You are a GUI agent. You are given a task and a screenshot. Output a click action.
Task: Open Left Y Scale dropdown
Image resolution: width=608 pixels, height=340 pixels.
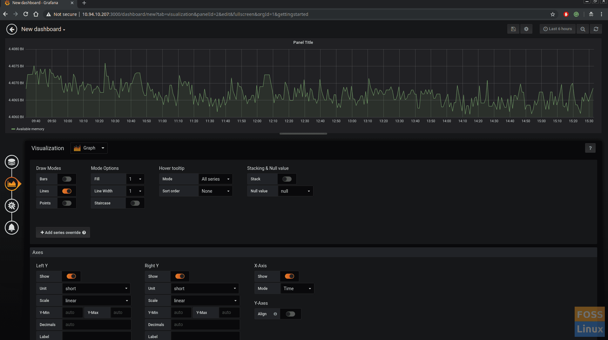pos(97,301)
